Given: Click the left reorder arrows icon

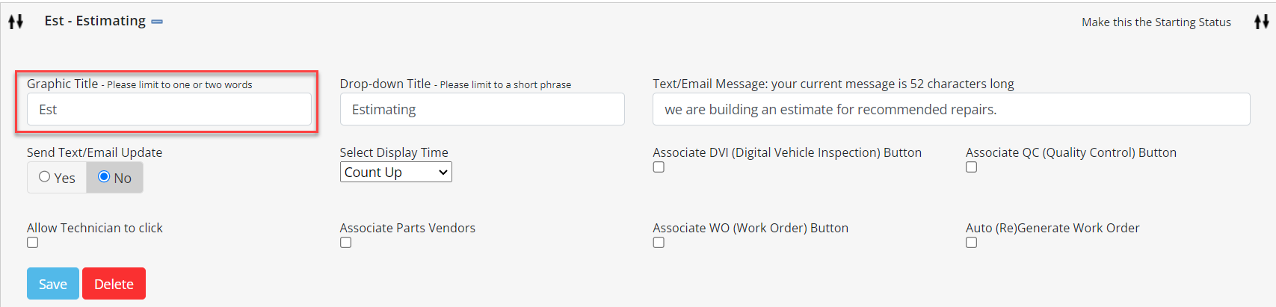Looking at the screenshot, I should pyautogui.click(x=16, y=22).
